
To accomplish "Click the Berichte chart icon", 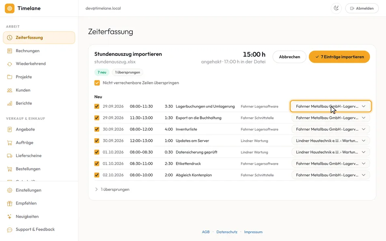I will (10, 103).
